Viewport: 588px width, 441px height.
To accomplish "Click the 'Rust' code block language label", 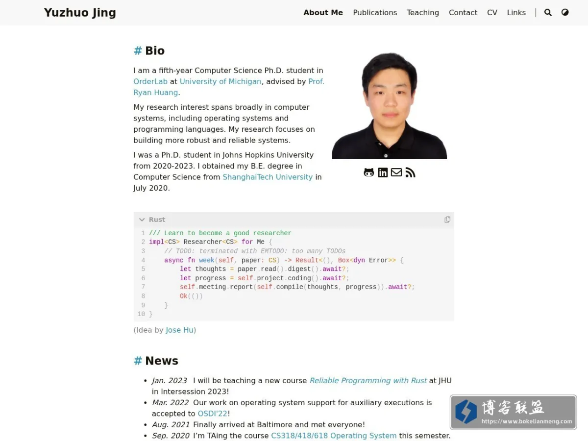I will (157, 220).
